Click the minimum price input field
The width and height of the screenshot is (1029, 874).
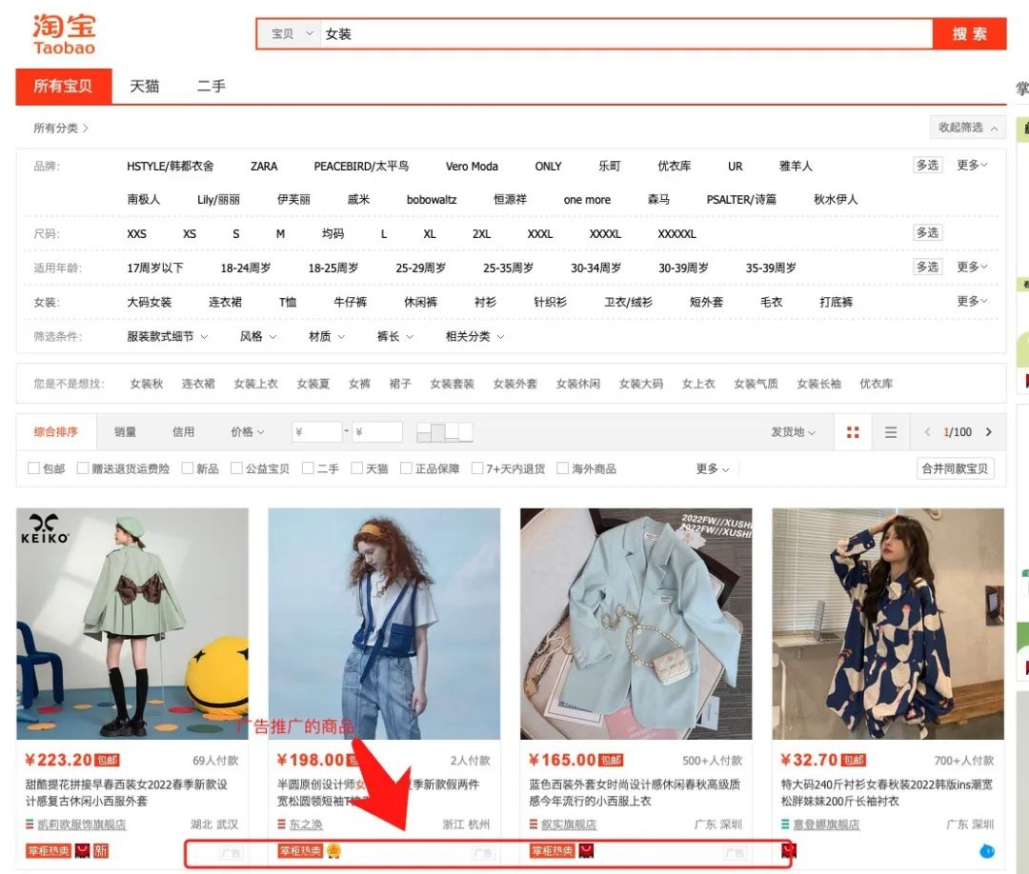317,432
